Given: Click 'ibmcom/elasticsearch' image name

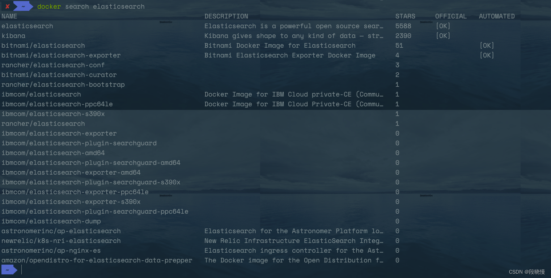Looking at the screenshot, I should pos(41,94).
